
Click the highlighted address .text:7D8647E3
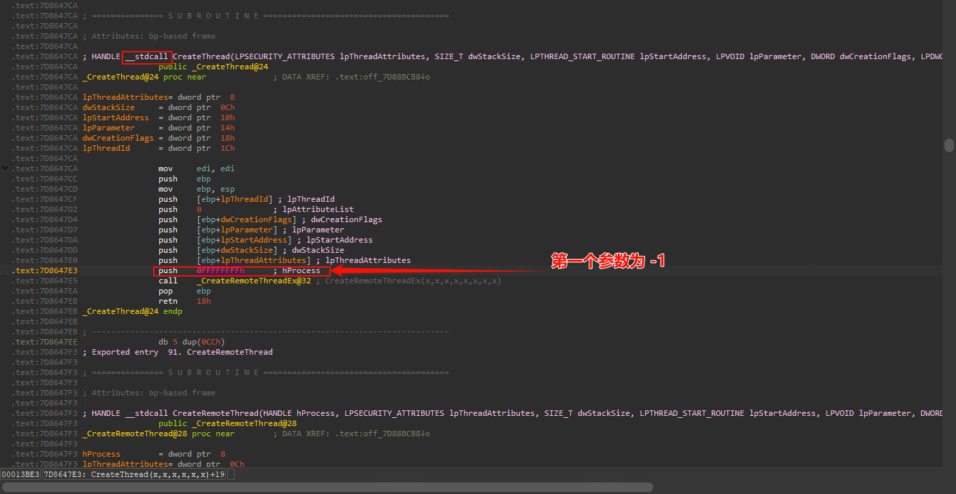point(44,270)
